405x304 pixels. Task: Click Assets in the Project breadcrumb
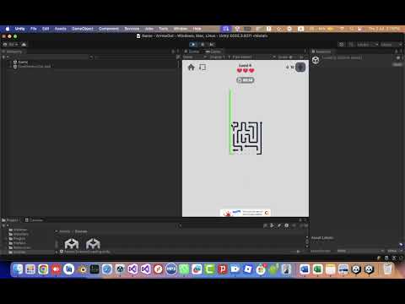point(64,231)
